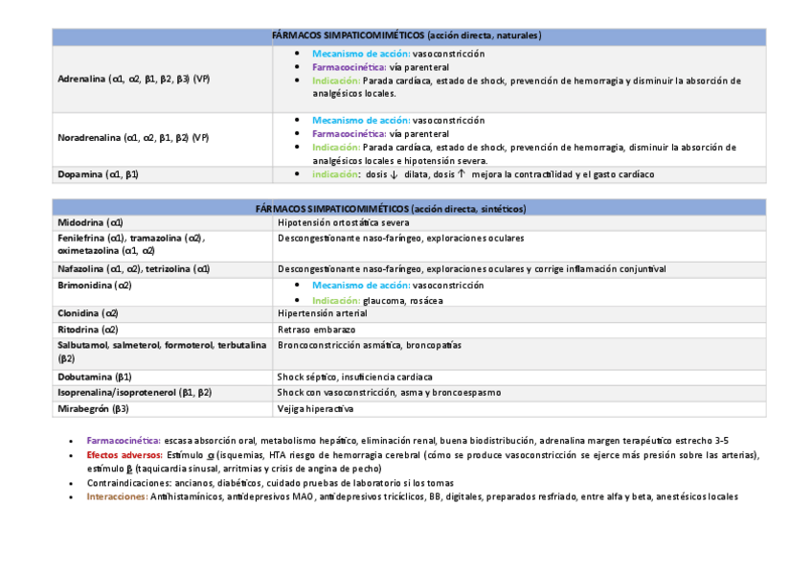
Task: Click 'Indicación' in the Adrenalina row
Action: tap(336, 80)
